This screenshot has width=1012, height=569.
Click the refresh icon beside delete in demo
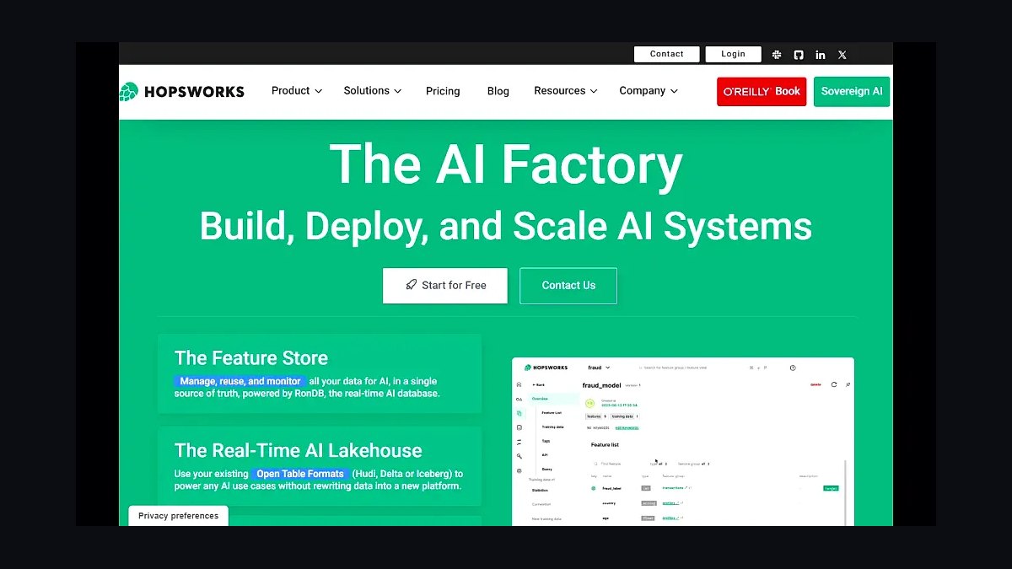click(834, 384)
